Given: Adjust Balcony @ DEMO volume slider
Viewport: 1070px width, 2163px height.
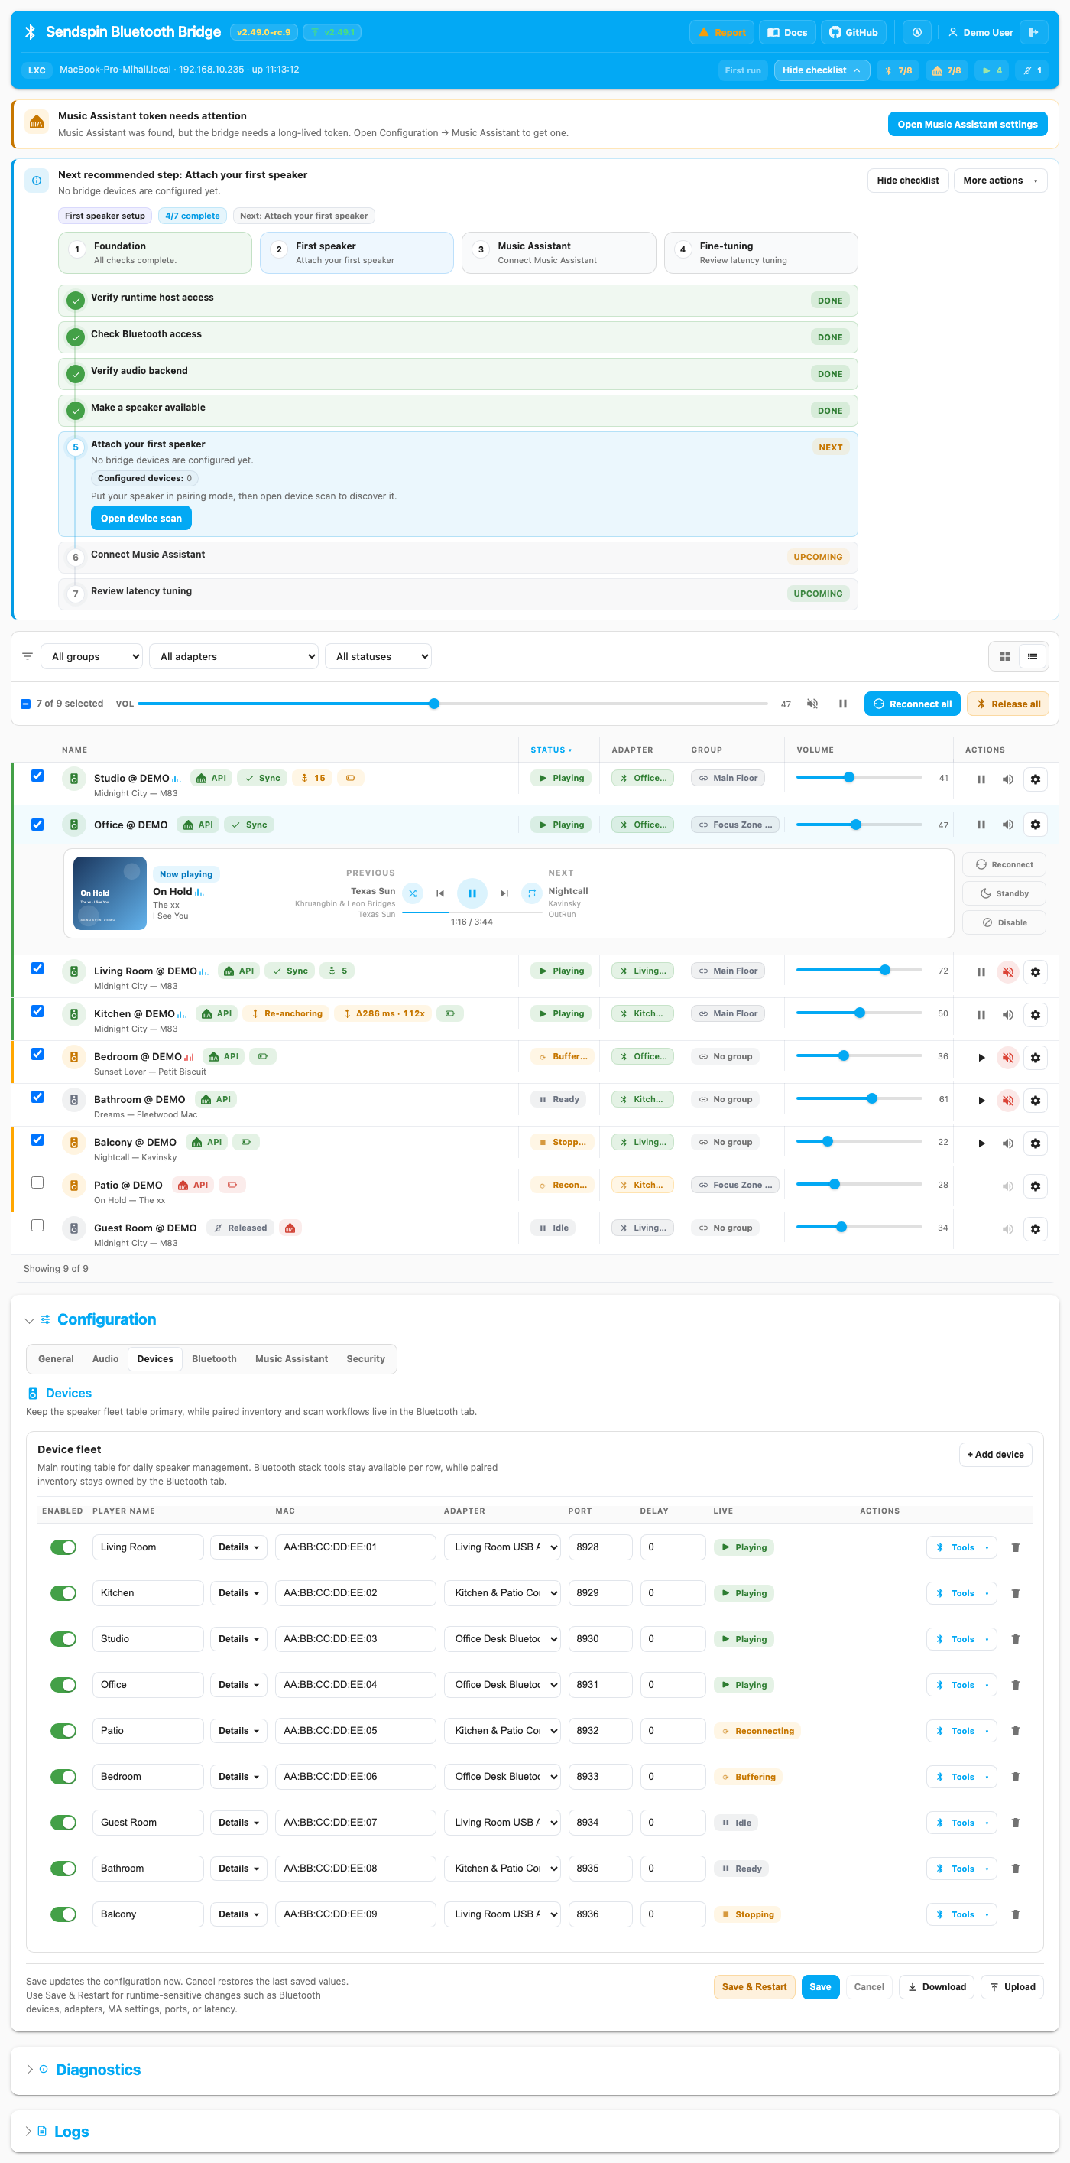Looking at the screenshot, I should coord(858,1142).
